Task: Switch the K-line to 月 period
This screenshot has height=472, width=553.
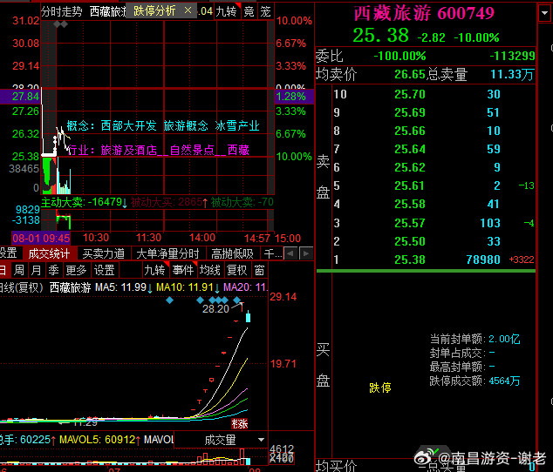Action: pos(36,270)
